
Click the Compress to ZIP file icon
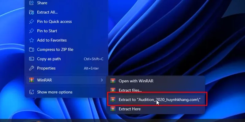[32, 49]
